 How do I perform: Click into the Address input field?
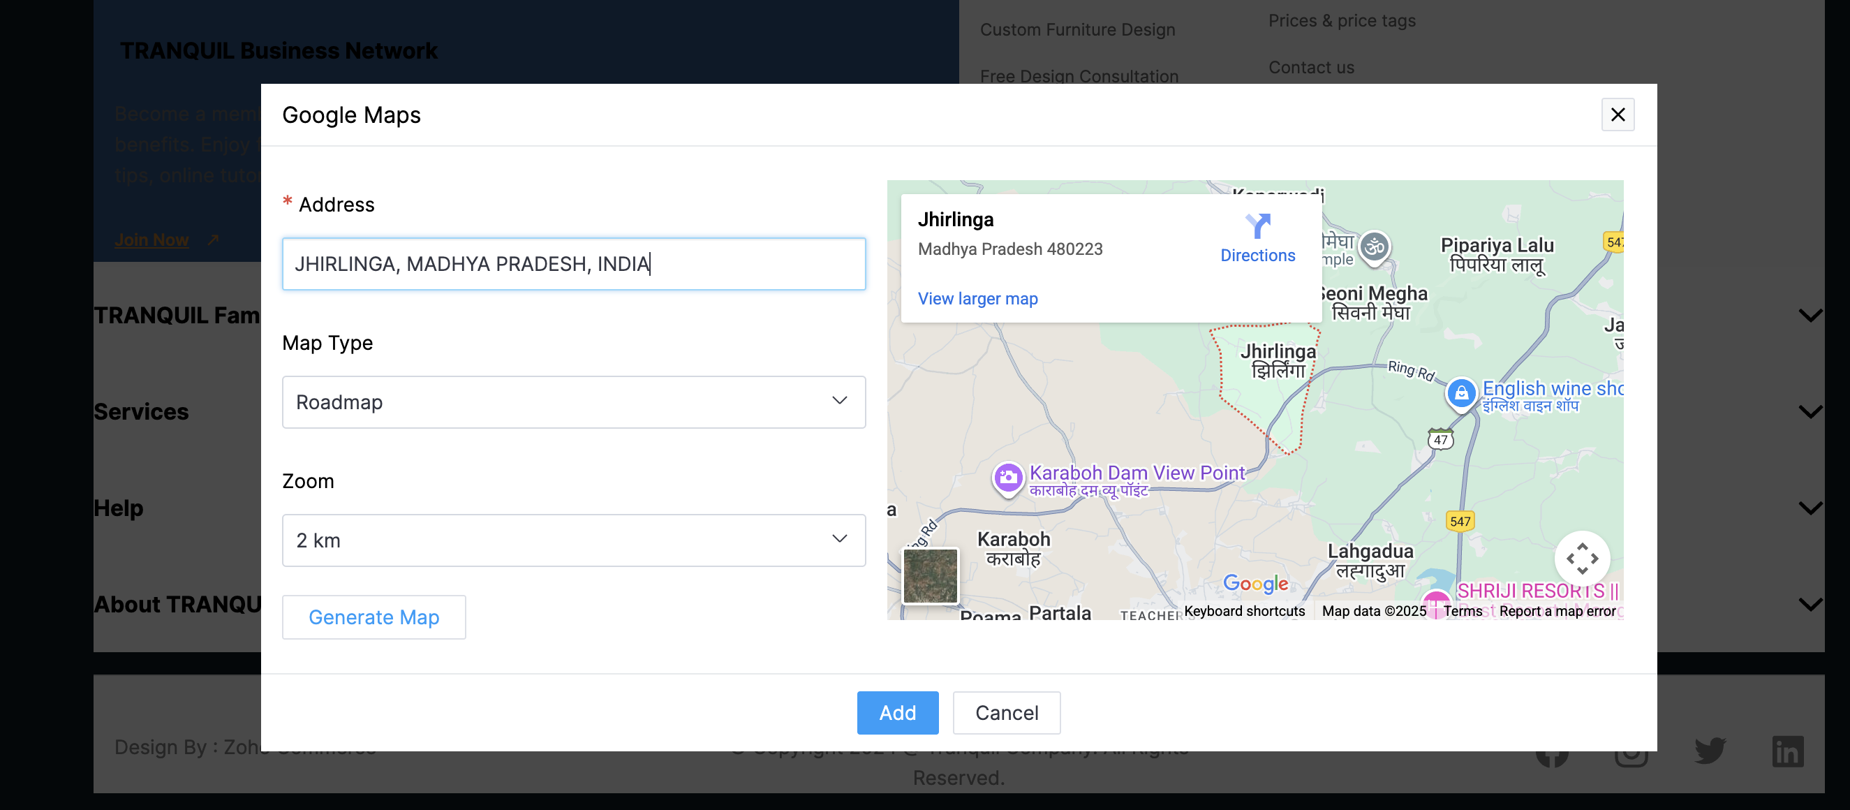tap(573, 264)
